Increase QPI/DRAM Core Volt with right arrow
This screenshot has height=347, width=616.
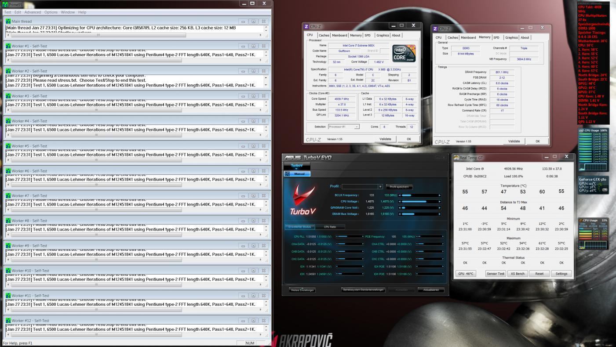(439, 207)
